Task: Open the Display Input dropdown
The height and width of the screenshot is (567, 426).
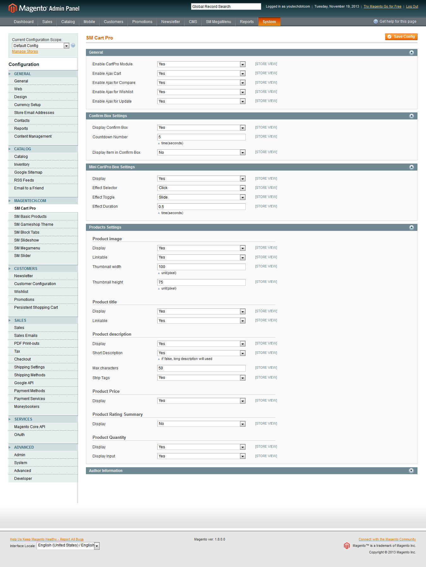Action: [x=201, y=456]
